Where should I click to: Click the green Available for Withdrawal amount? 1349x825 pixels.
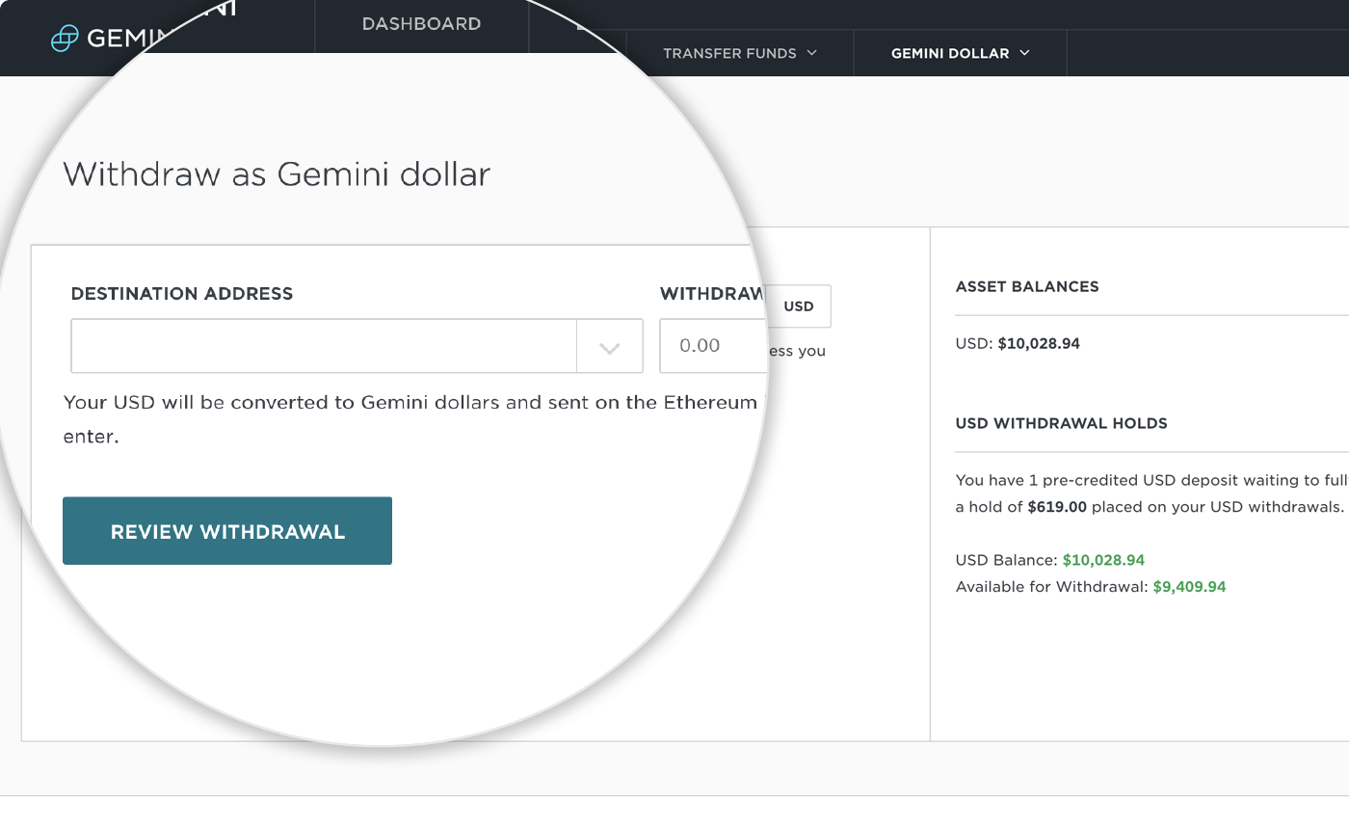1189,586
